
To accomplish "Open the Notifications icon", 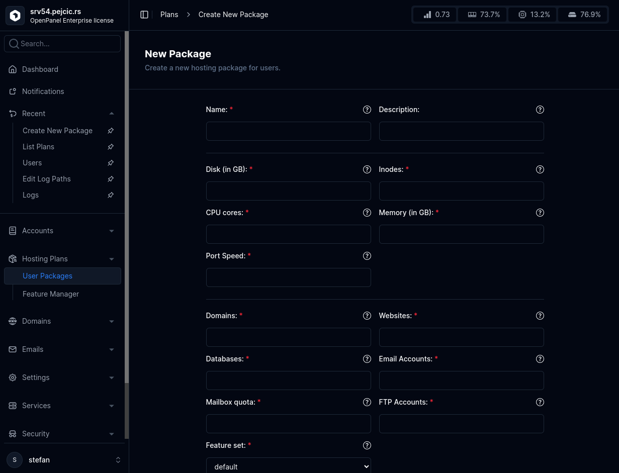I will coord(13,91).
